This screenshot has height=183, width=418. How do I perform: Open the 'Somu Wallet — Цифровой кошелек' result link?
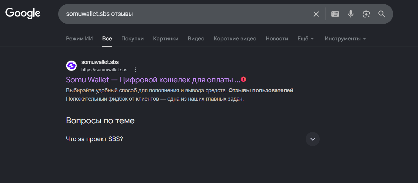pos(153,80)
